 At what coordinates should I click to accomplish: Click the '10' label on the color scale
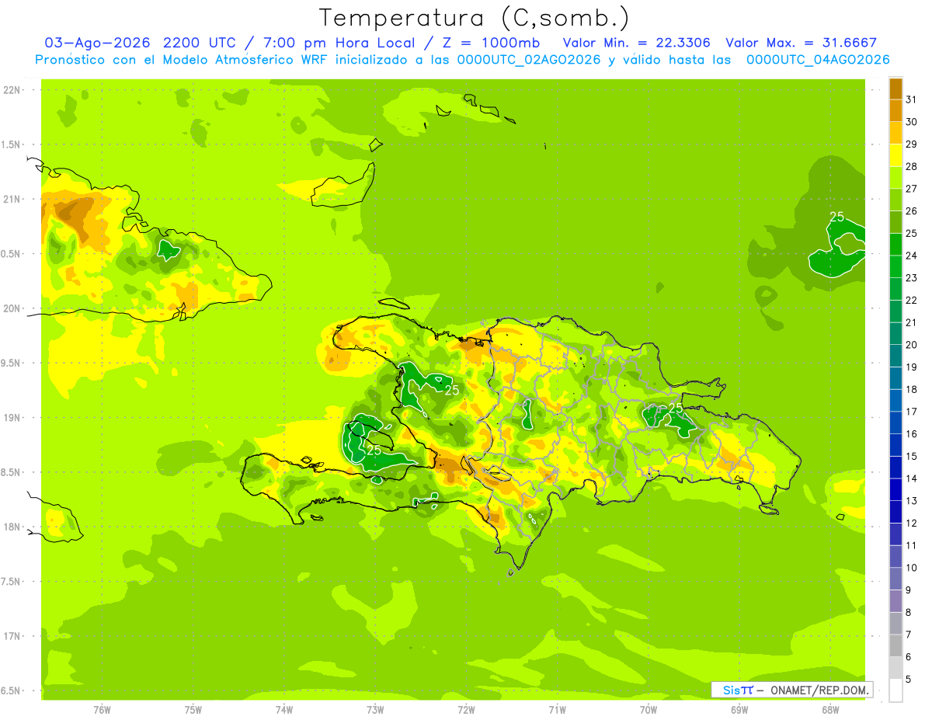912,568
